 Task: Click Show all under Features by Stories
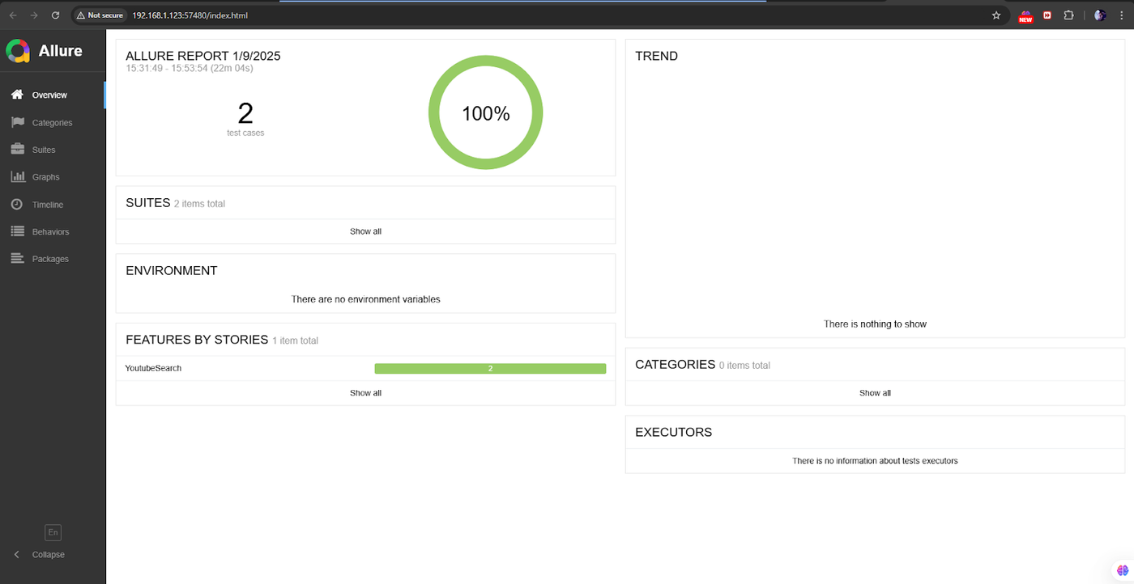coord(365,393)
